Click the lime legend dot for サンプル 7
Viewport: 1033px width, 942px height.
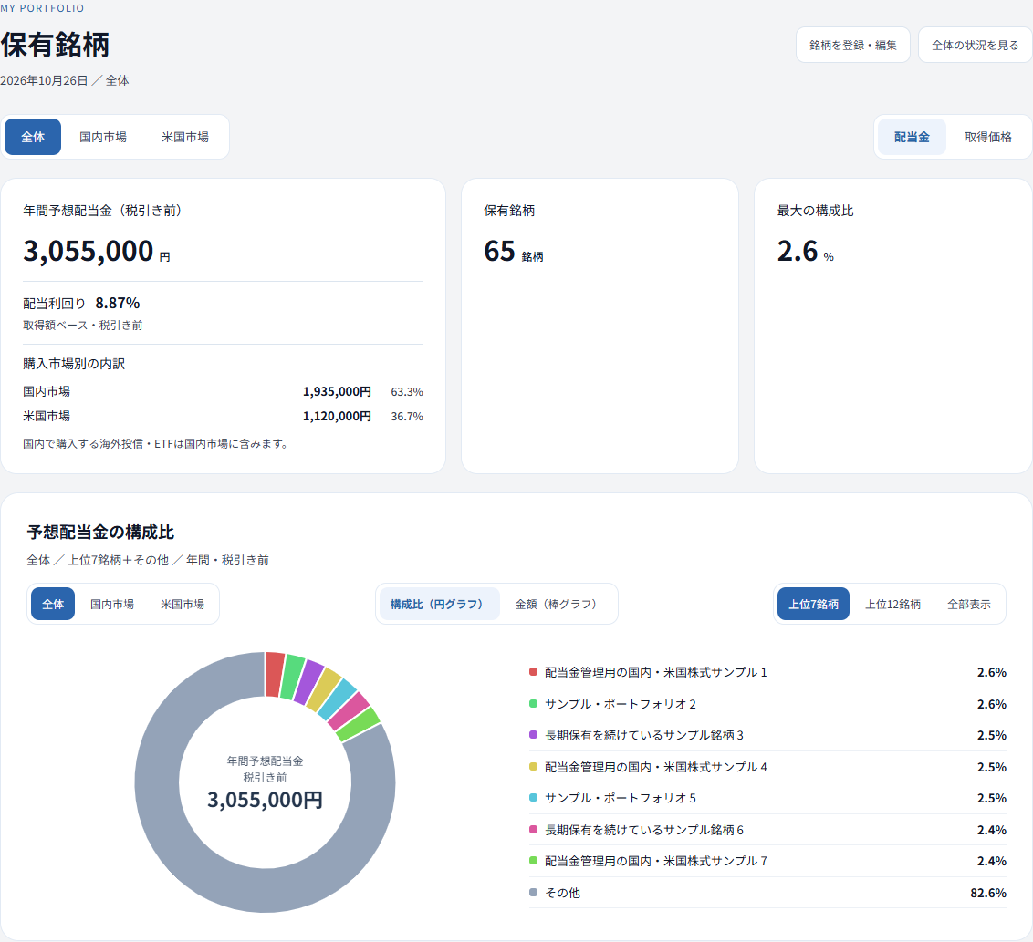[x=534, y=860]
